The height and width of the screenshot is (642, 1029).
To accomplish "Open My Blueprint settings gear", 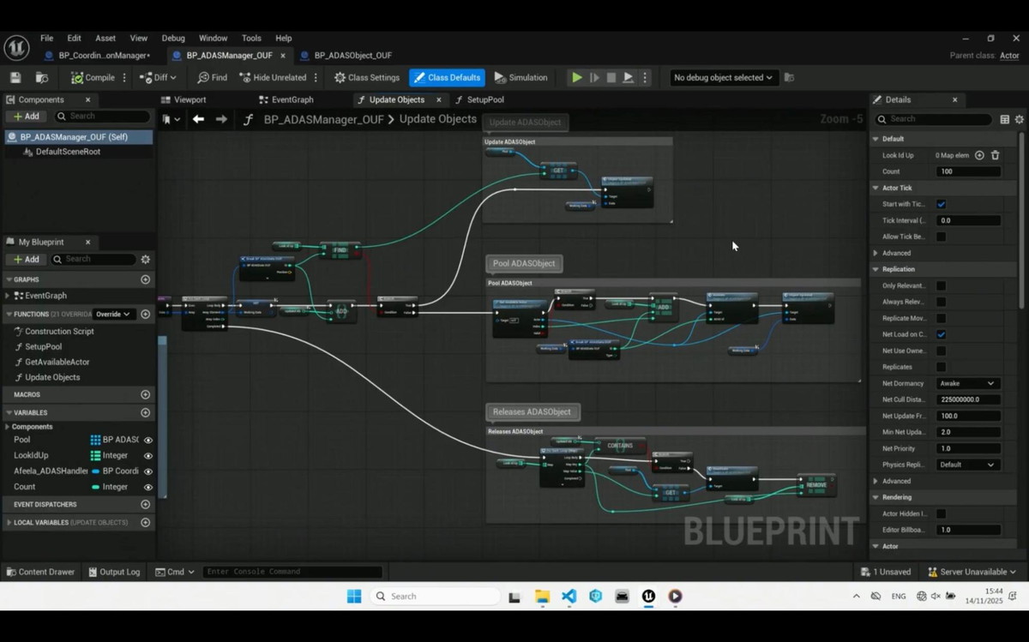I will pos(145,259).
